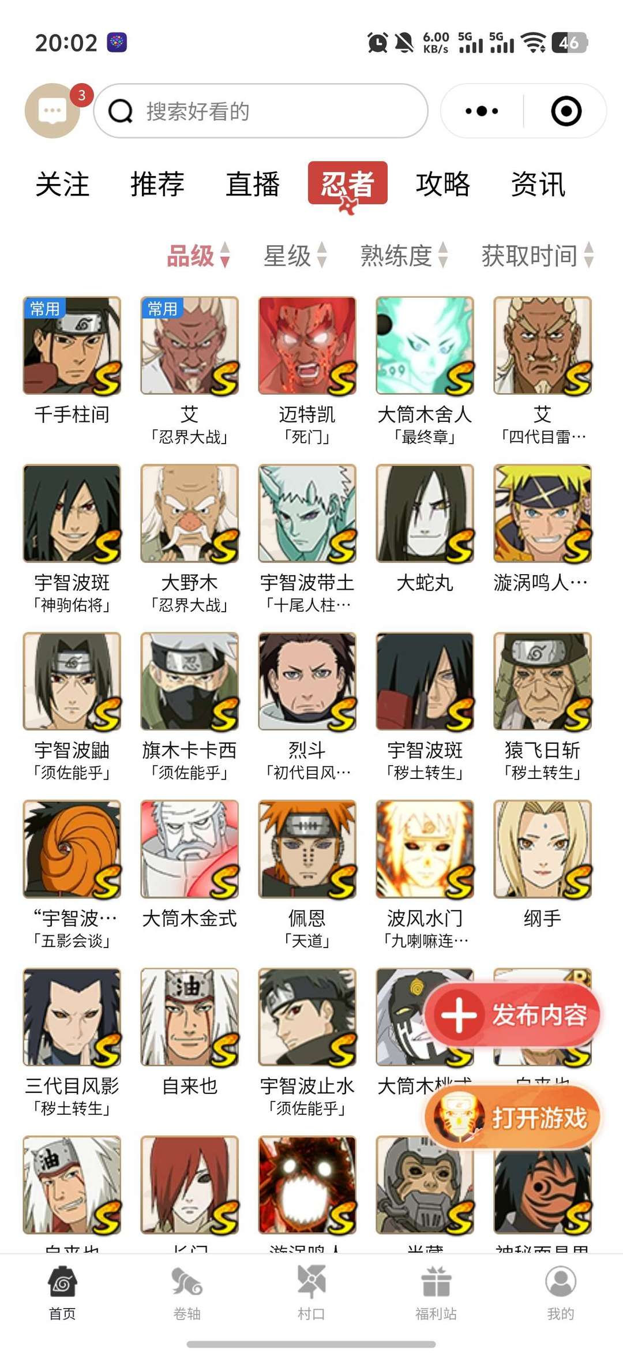Click the 发布内容 button
The width and height of the screenshot is (623, 1360).
pos(513,1015)
